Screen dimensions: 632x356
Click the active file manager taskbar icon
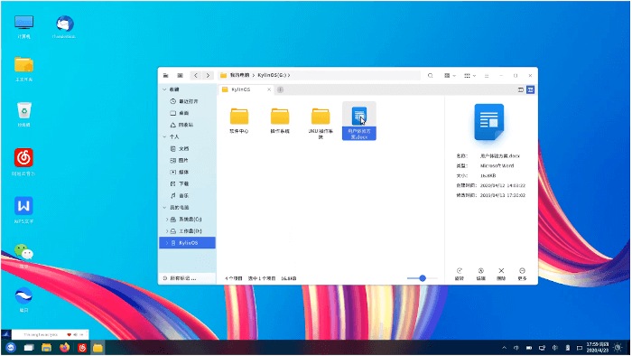pyautogui.click(x=98, y=348)
